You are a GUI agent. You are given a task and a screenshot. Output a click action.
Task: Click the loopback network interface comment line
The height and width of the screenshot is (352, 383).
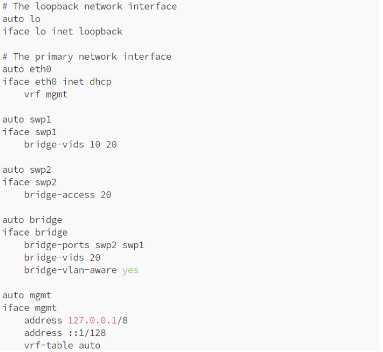coord(90,7)
